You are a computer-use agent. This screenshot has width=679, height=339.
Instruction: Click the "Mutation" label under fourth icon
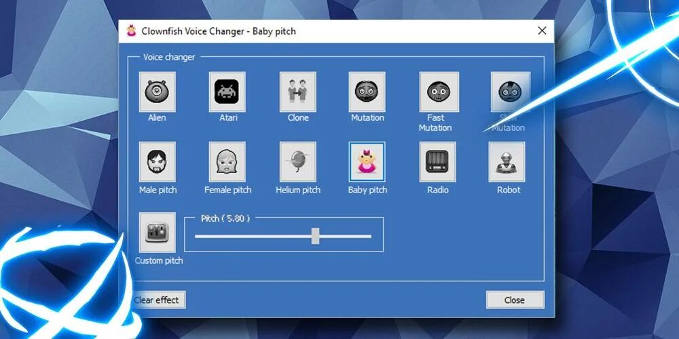point(367,117)
